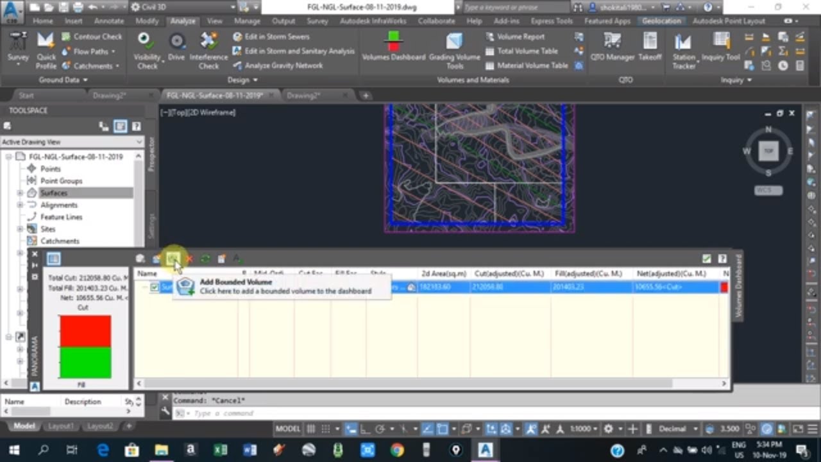
Task: Click the Analyze Gravity Network command
Action: (x=277, y=65)
